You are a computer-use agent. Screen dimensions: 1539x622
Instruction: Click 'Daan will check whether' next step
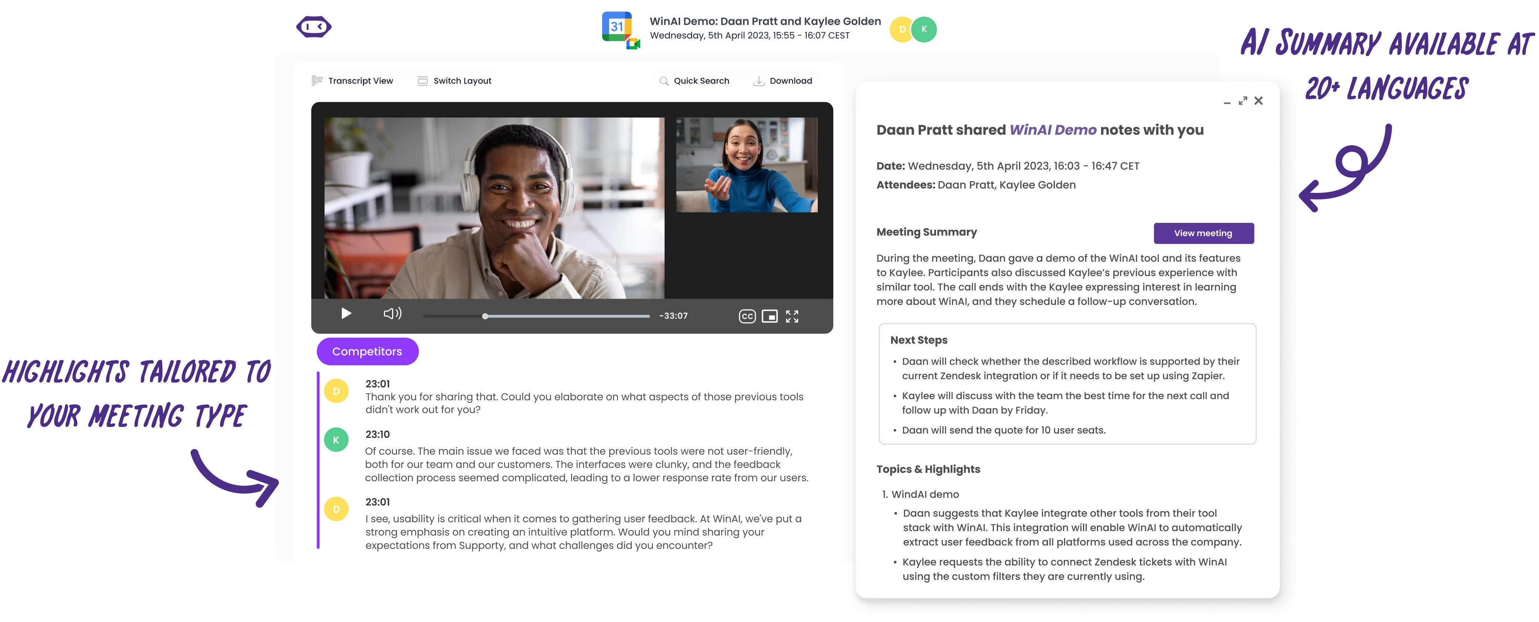pos(1071,369)
